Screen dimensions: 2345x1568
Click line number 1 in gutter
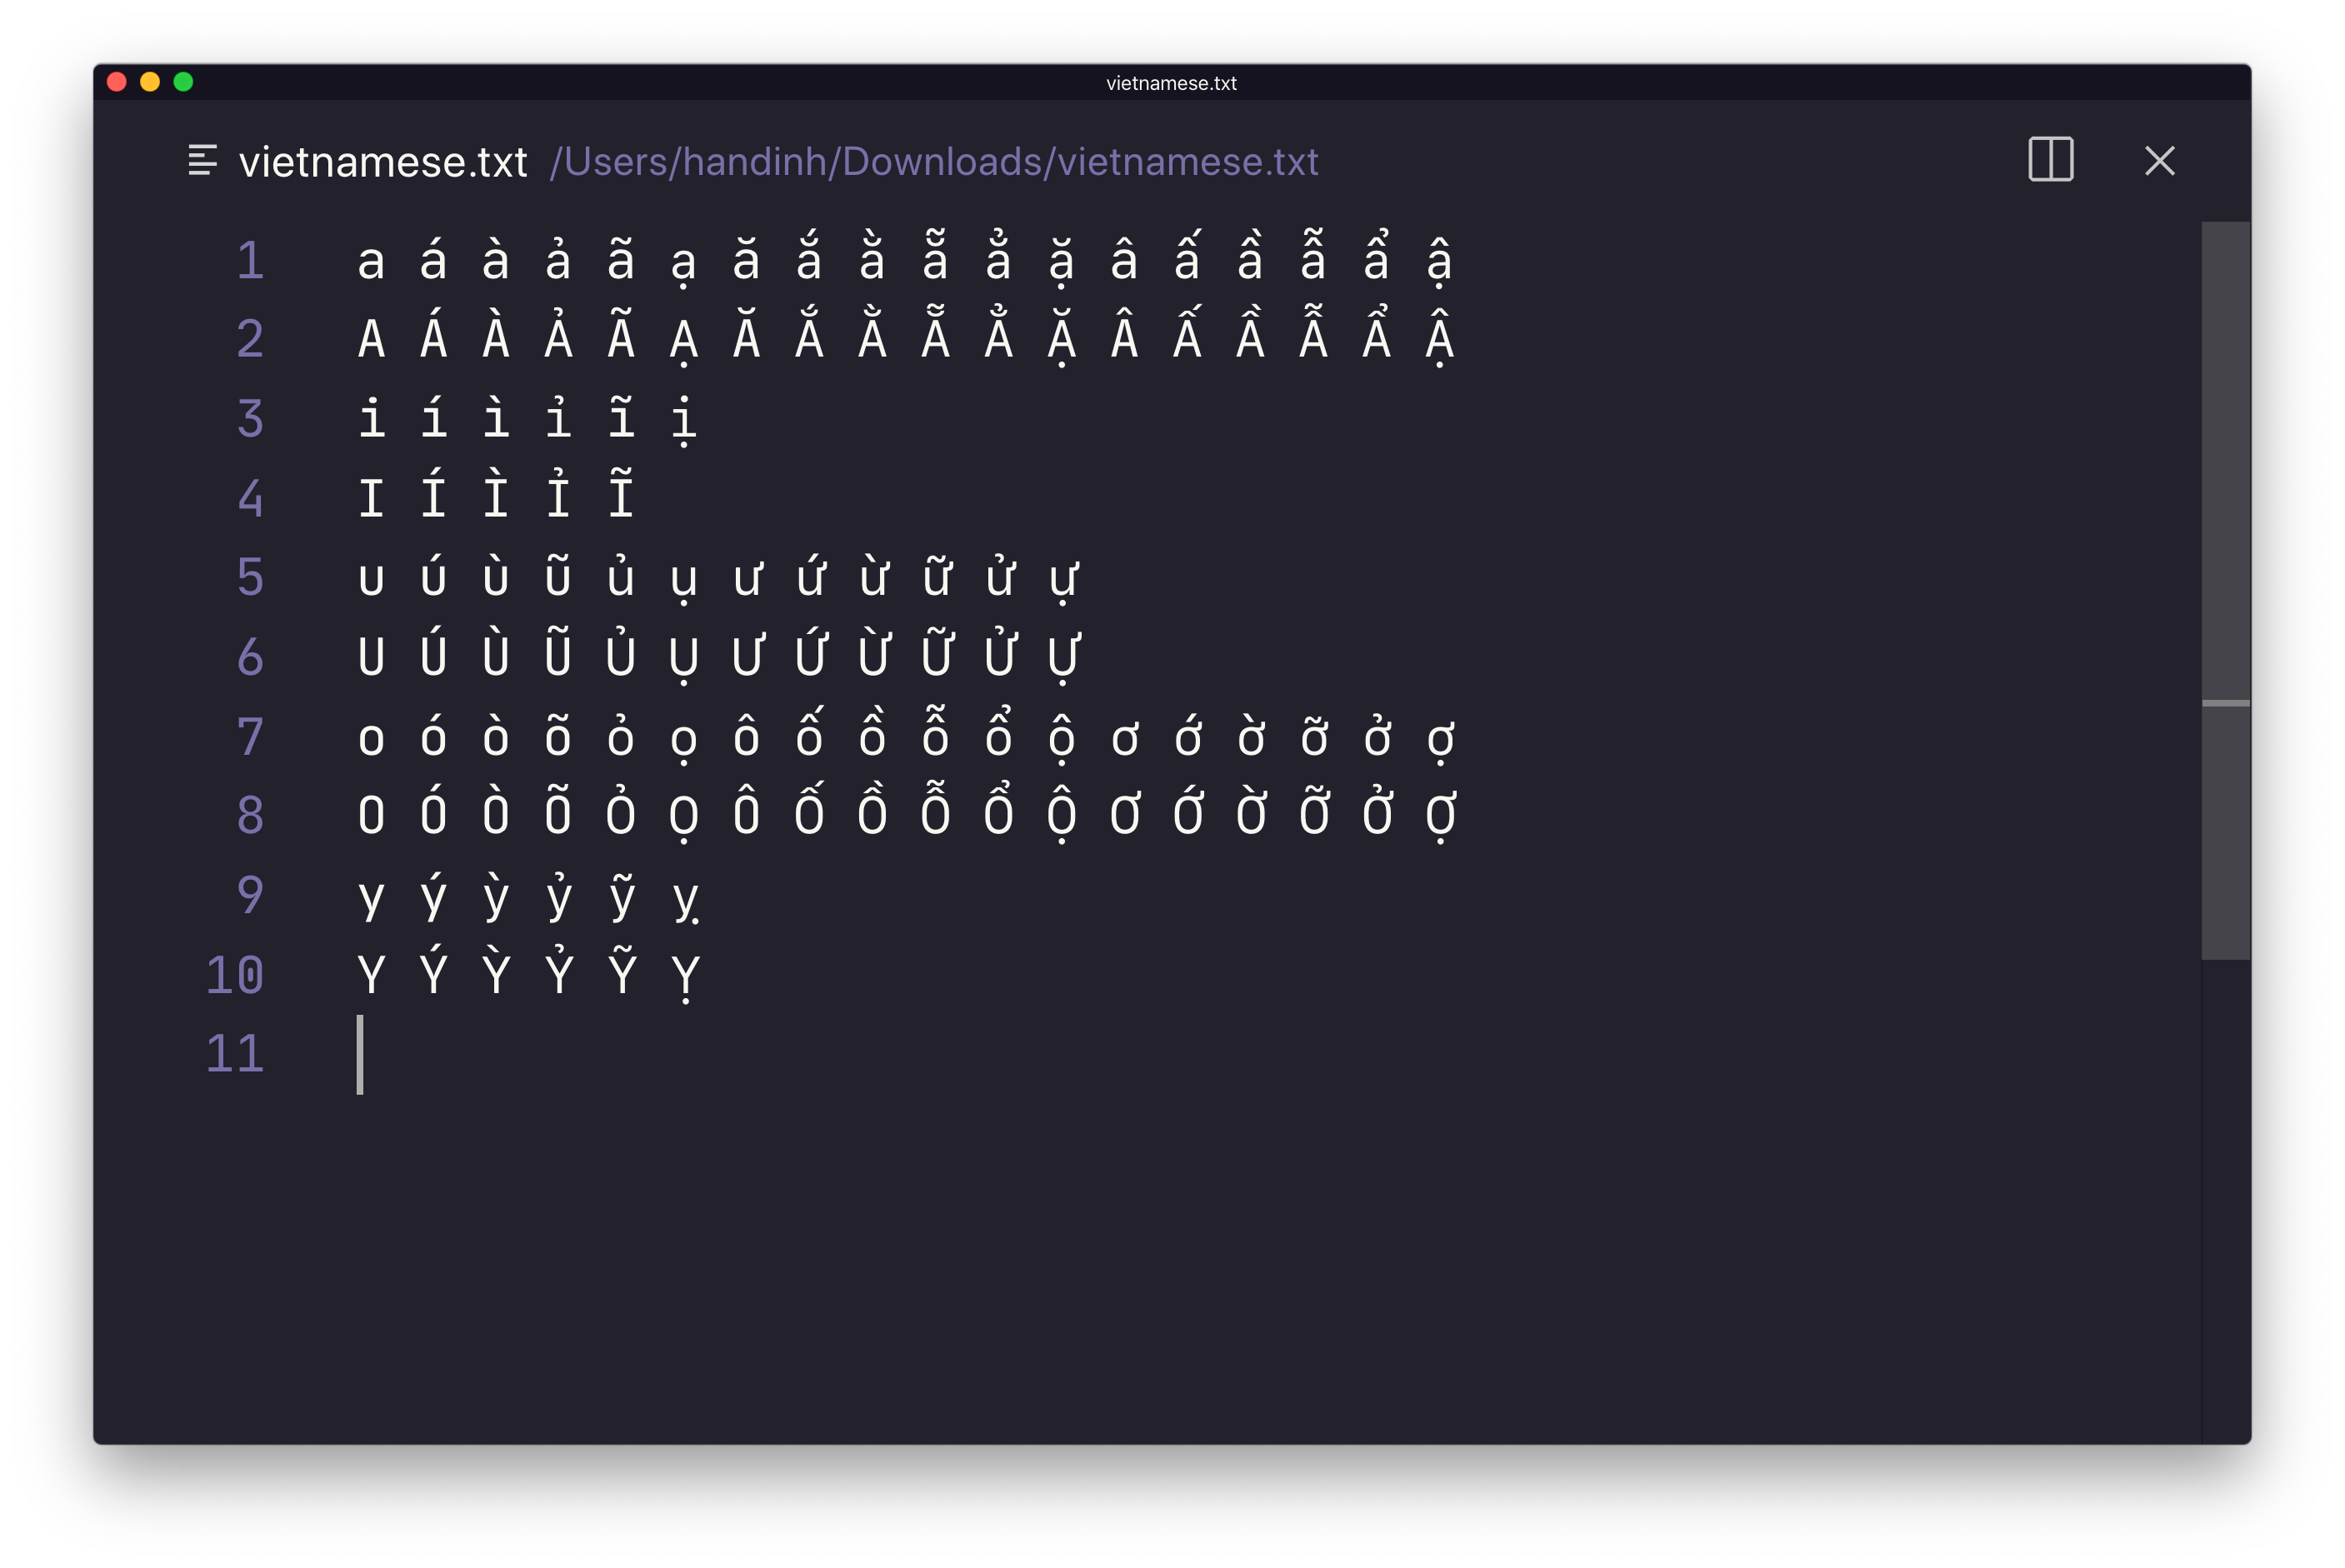(250, 260)
